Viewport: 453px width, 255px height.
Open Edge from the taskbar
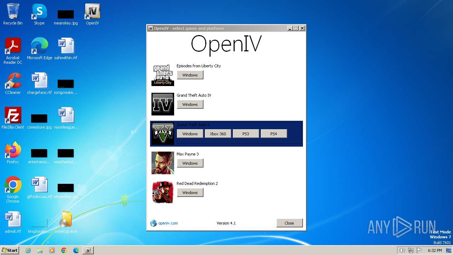coord(76,250)
